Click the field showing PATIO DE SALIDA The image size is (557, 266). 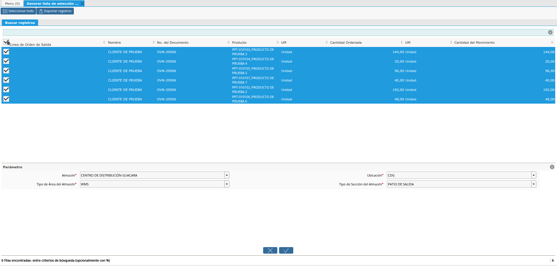coord(459,184)
